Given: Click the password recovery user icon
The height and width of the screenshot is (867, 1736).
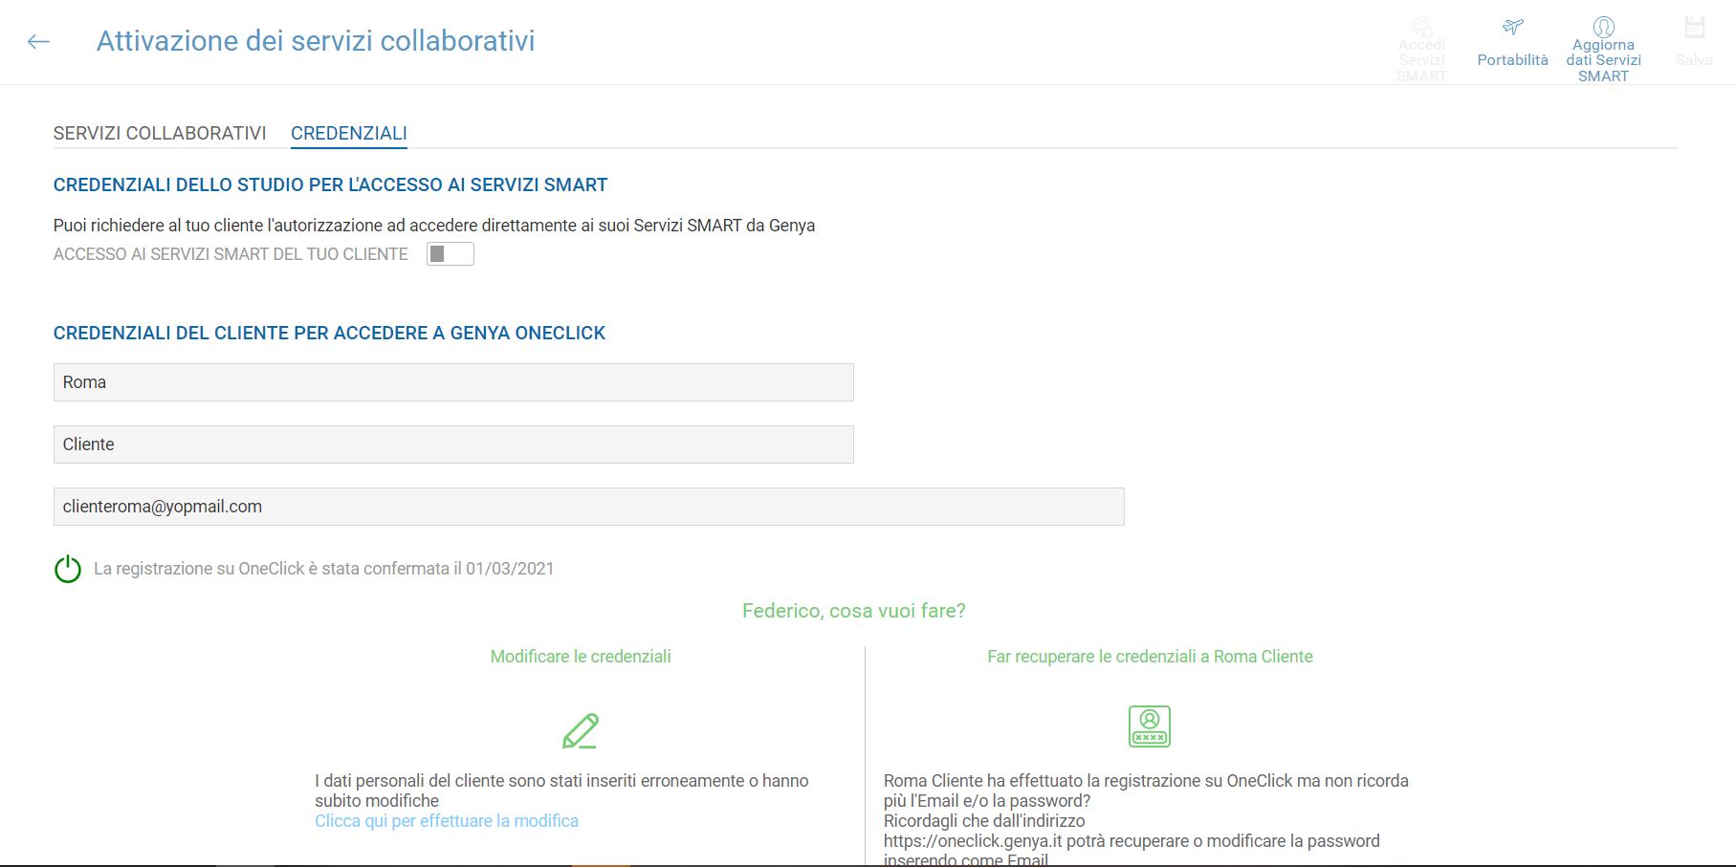Looking at the screenshot, I should (x=1150, y=726).
